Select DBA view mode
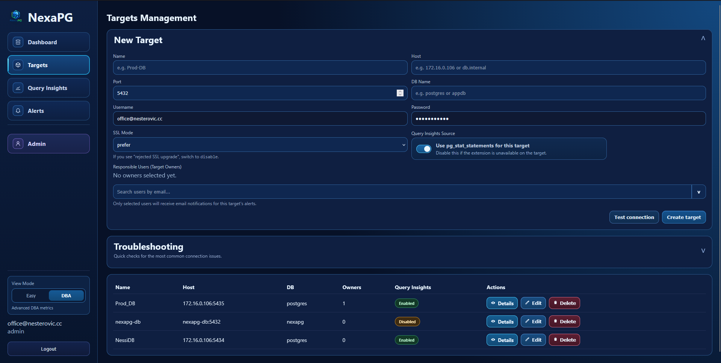Viewport: 721px width, 363px height. (x=66, y=295)
